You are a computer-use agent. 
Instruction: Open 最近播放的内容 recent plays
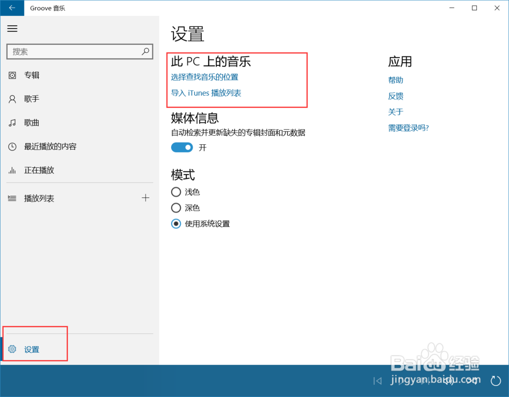tap(79, 146)
